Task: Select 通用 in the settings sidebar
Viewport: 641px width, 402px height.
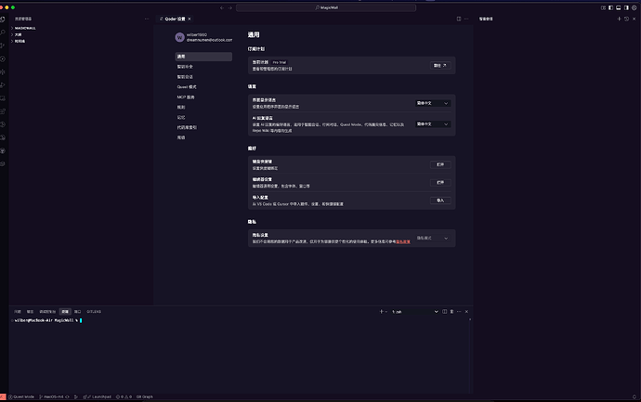Action: 203,57
